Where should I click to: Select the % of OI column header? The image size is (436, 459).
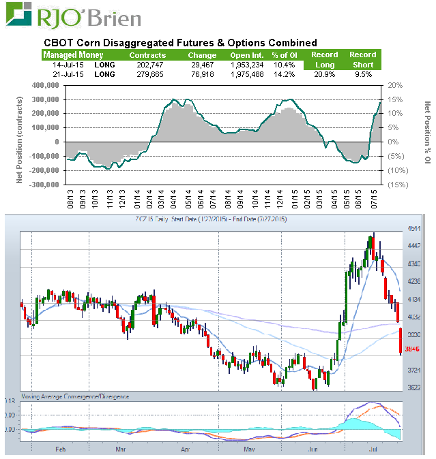(x=285, y=55)
